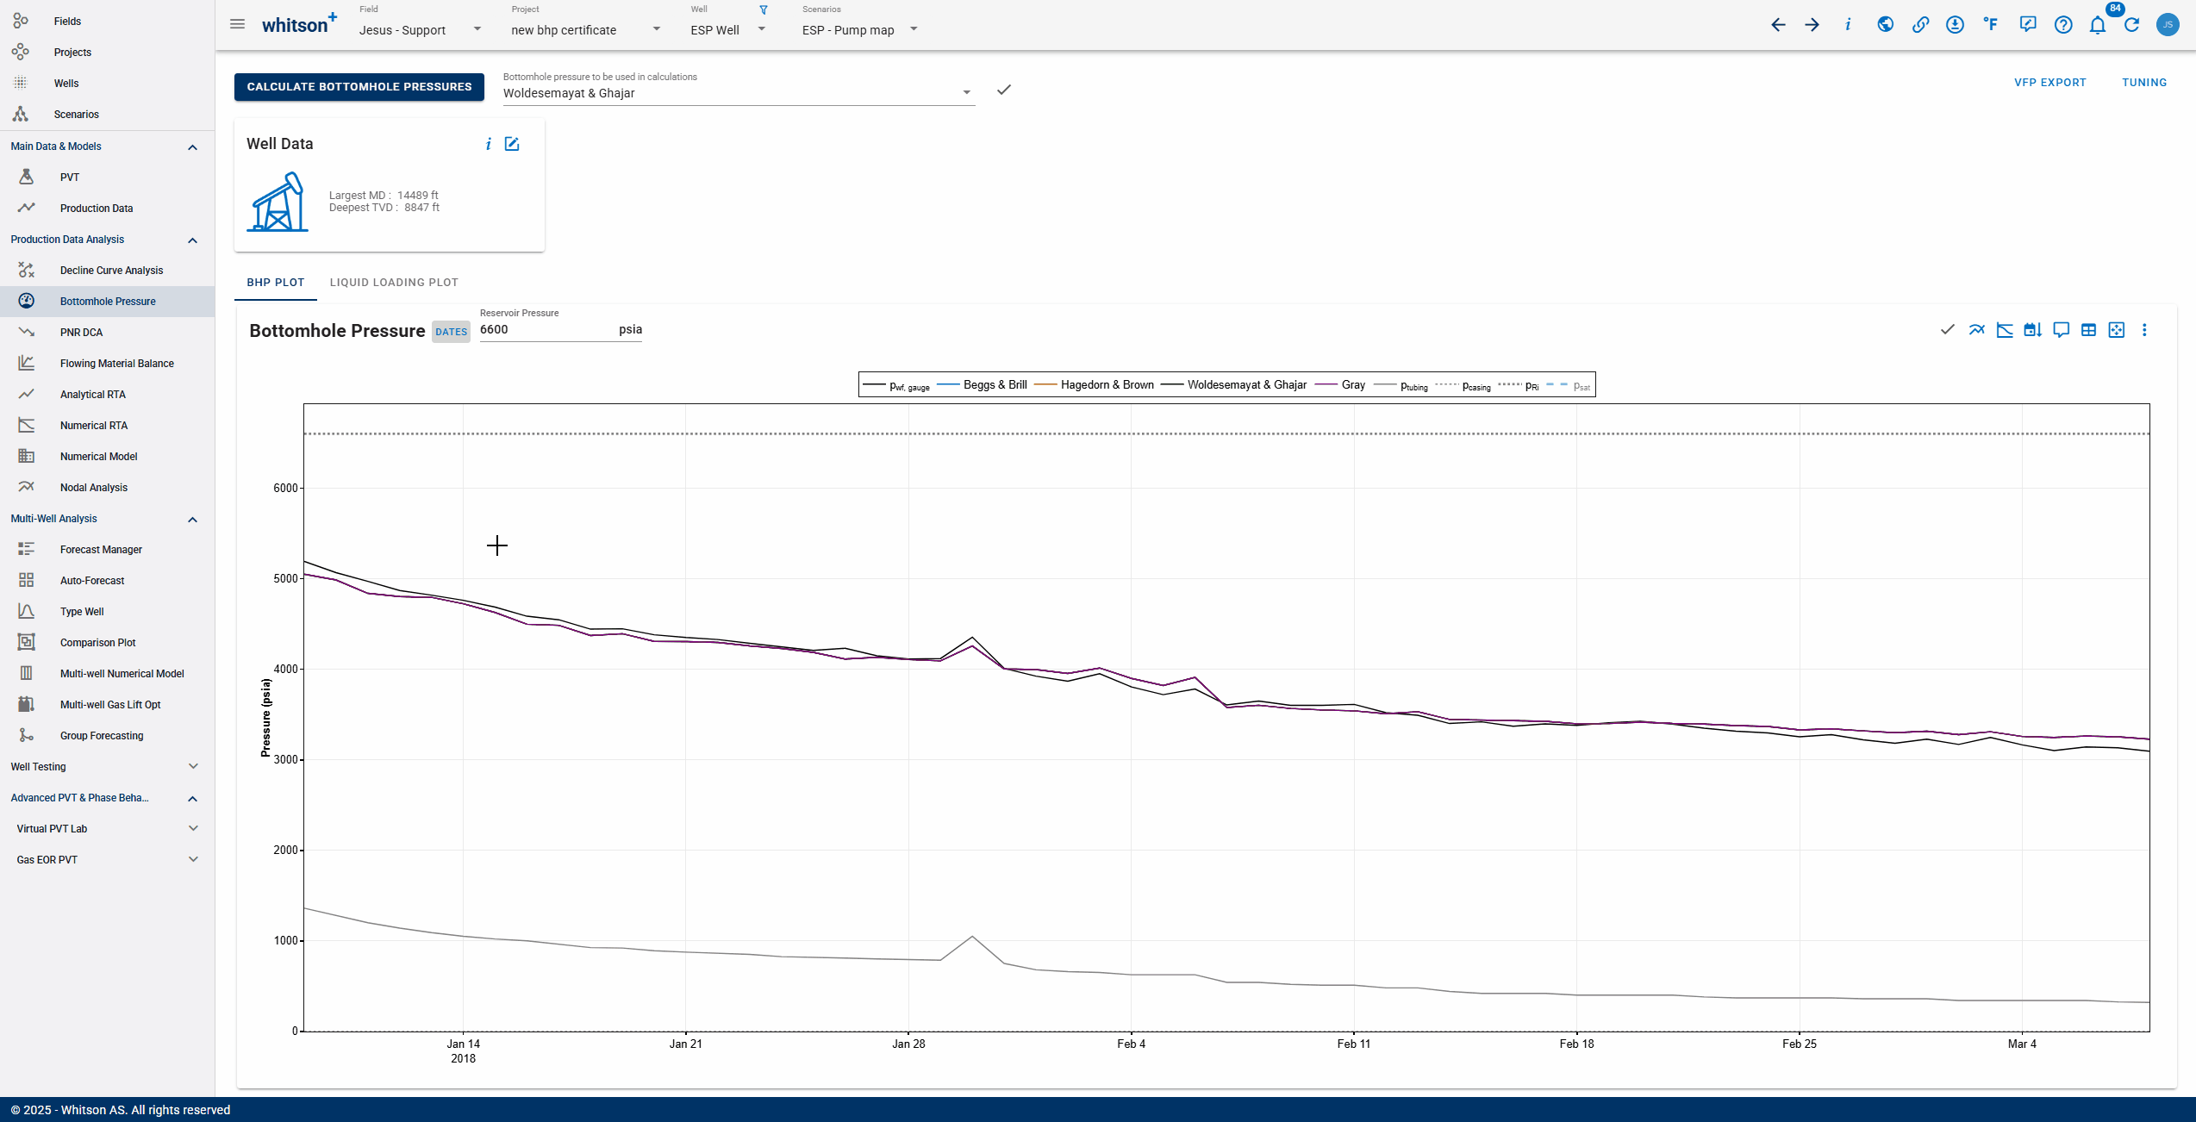Click the plot table view icon
Image resolution: width=2196 pixels, height=1122 pixels.
pos(2088,330)
